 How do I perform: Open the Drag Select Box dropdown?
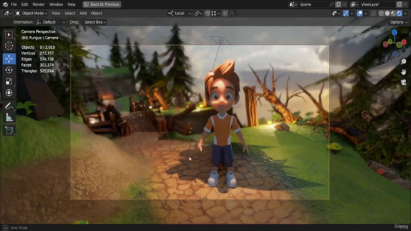pyautogui.click(x=94, y=22)
